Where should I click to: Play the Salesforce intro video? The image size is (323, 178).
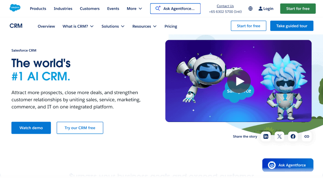click(x=239, y=81)
